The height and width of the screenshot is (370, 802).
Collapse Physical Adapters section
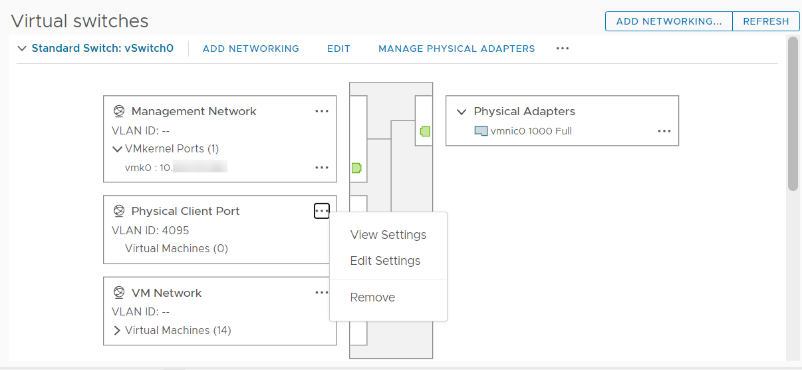coord(462,112)
